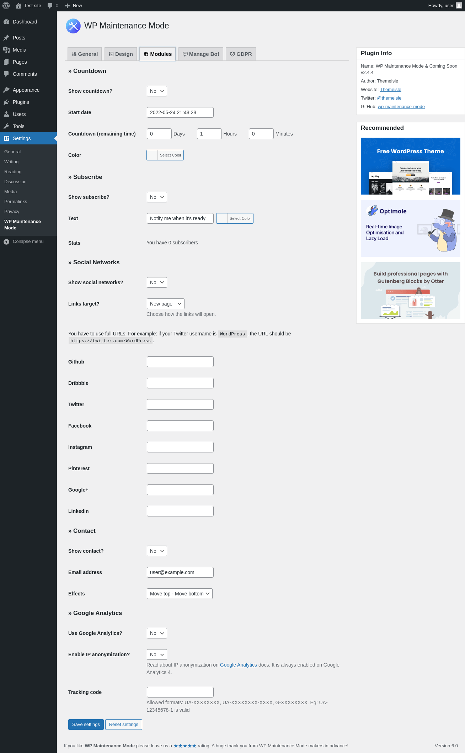This screenshot has height=753, width=465.
Task: Click the Linkedin URL field
Action: pos(180,511)
